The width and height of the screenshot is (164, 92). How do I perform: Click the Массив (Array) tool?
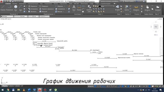[59, 11]
